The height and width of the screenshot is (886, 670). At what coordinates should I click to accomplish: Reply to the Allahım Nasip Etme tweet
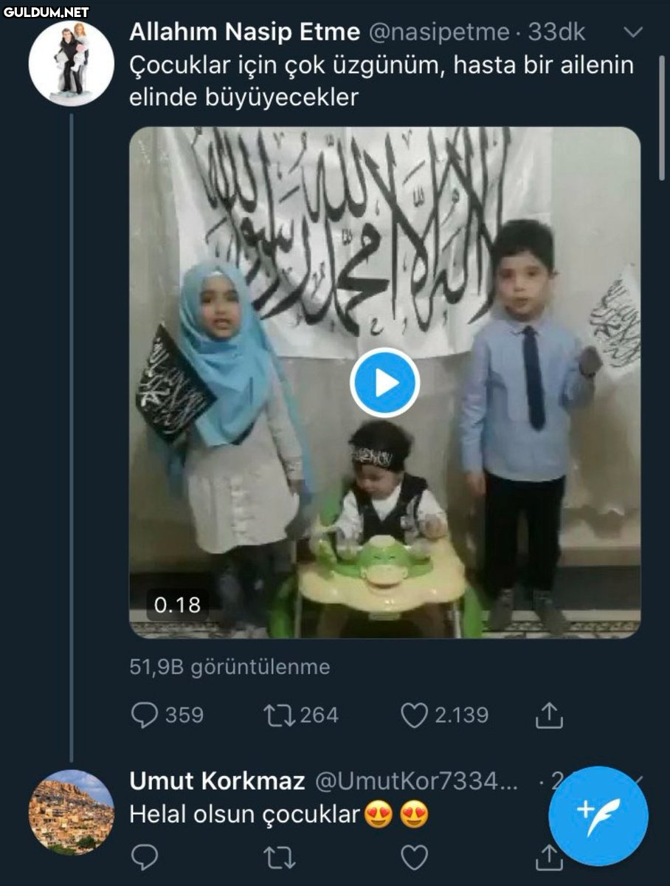pos(145,715)
